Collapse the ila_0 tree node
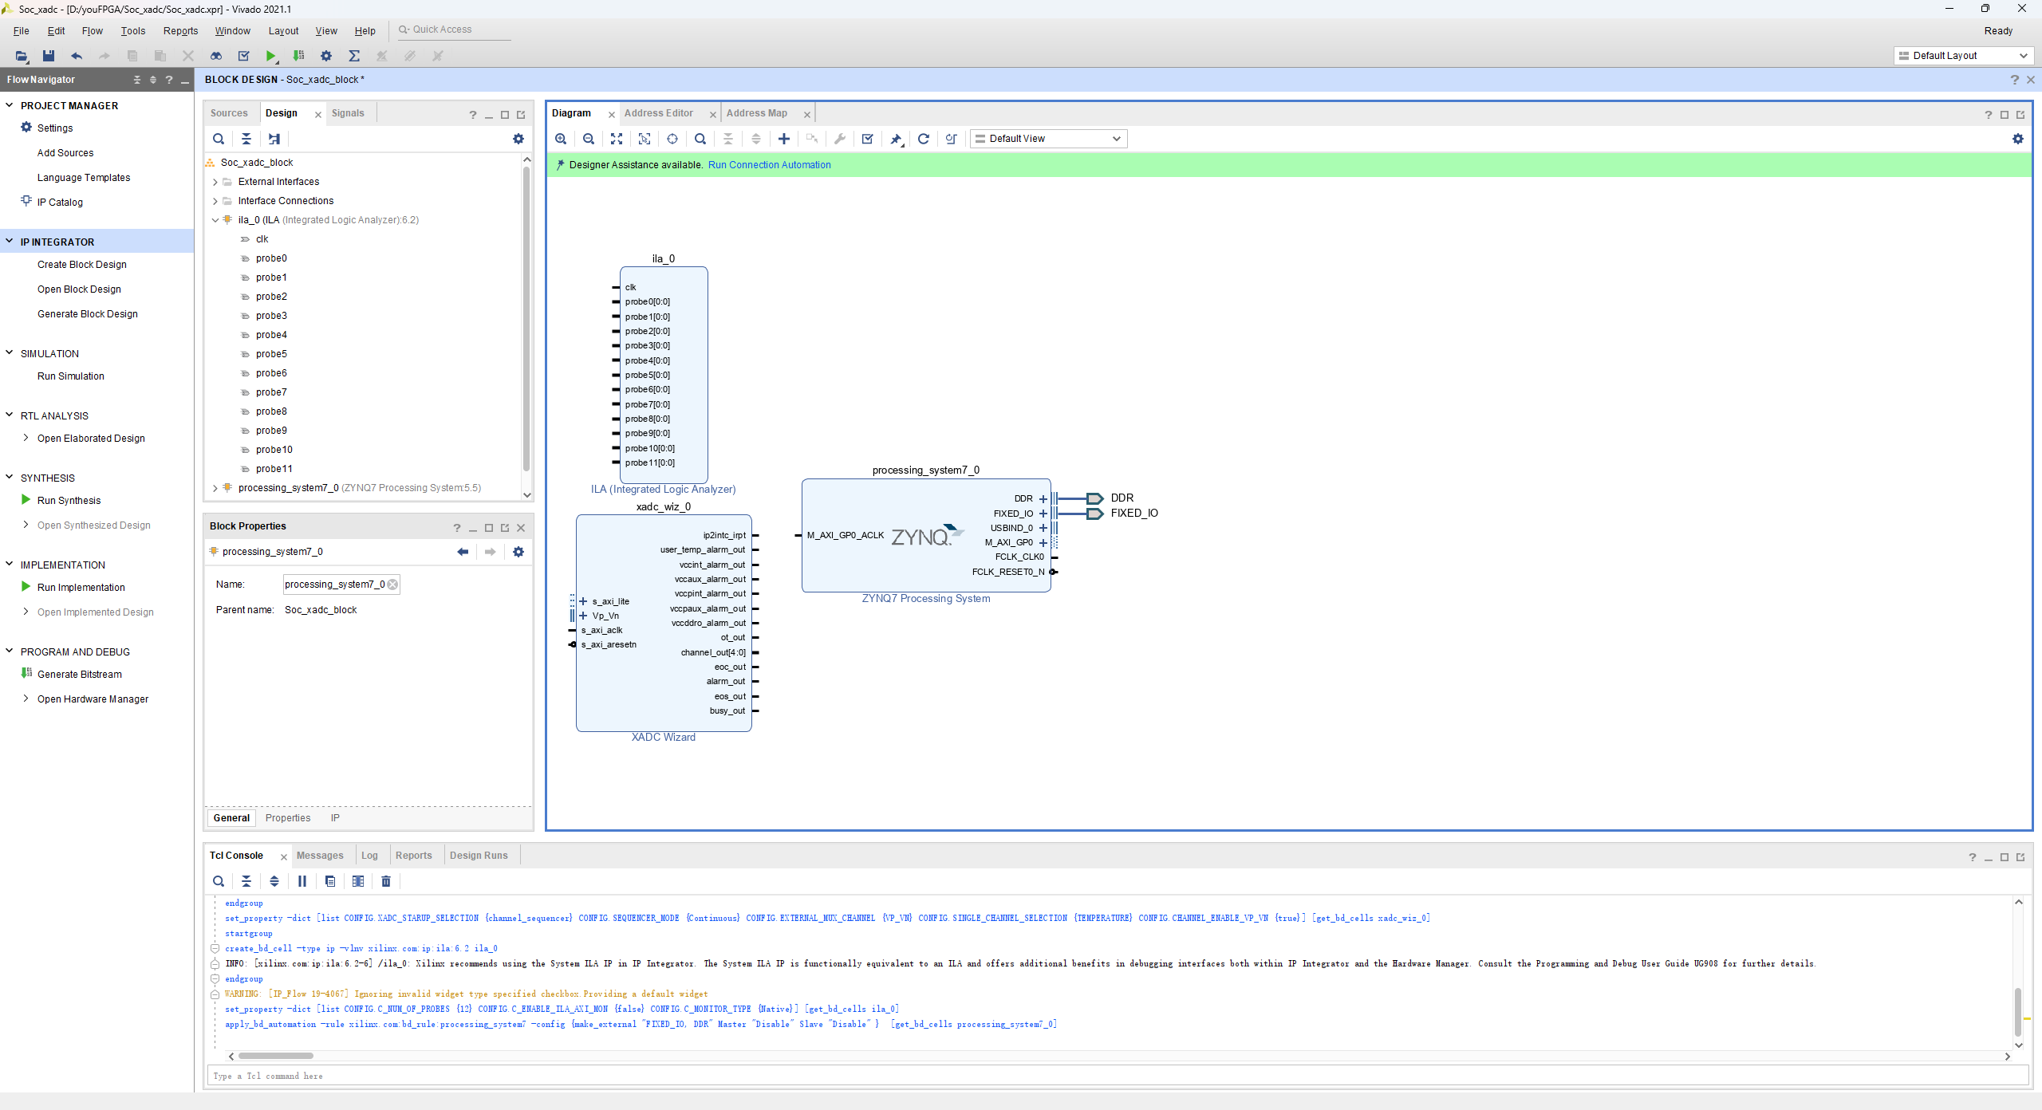 coord(215,220)
